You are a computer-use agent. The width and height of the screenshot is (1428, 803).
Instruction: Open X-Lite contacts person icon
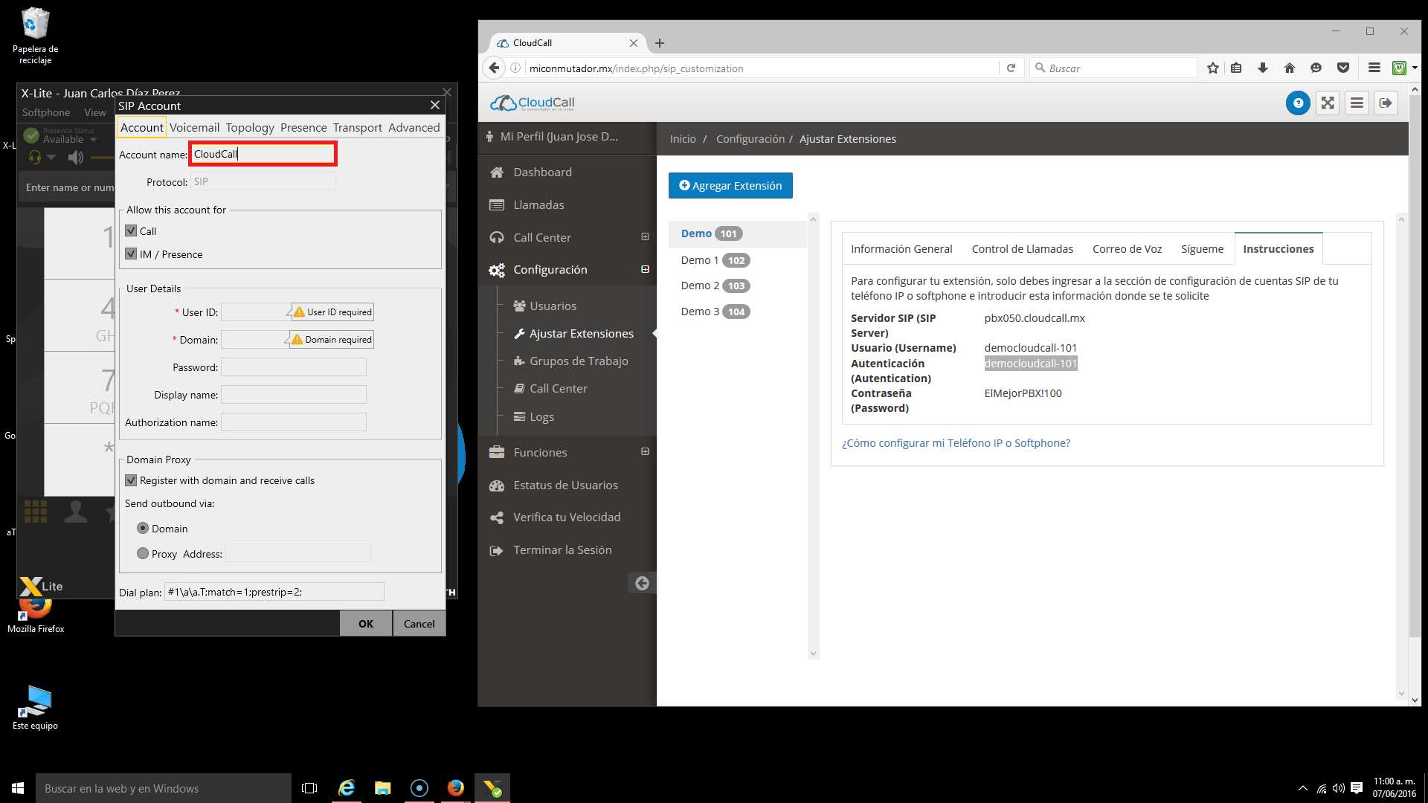[75, 512]
